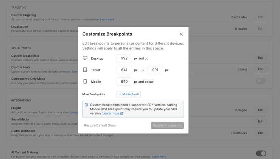Screen dimensions: 280x159
Task: Click the '0 fonts' text
Action: 242,69
